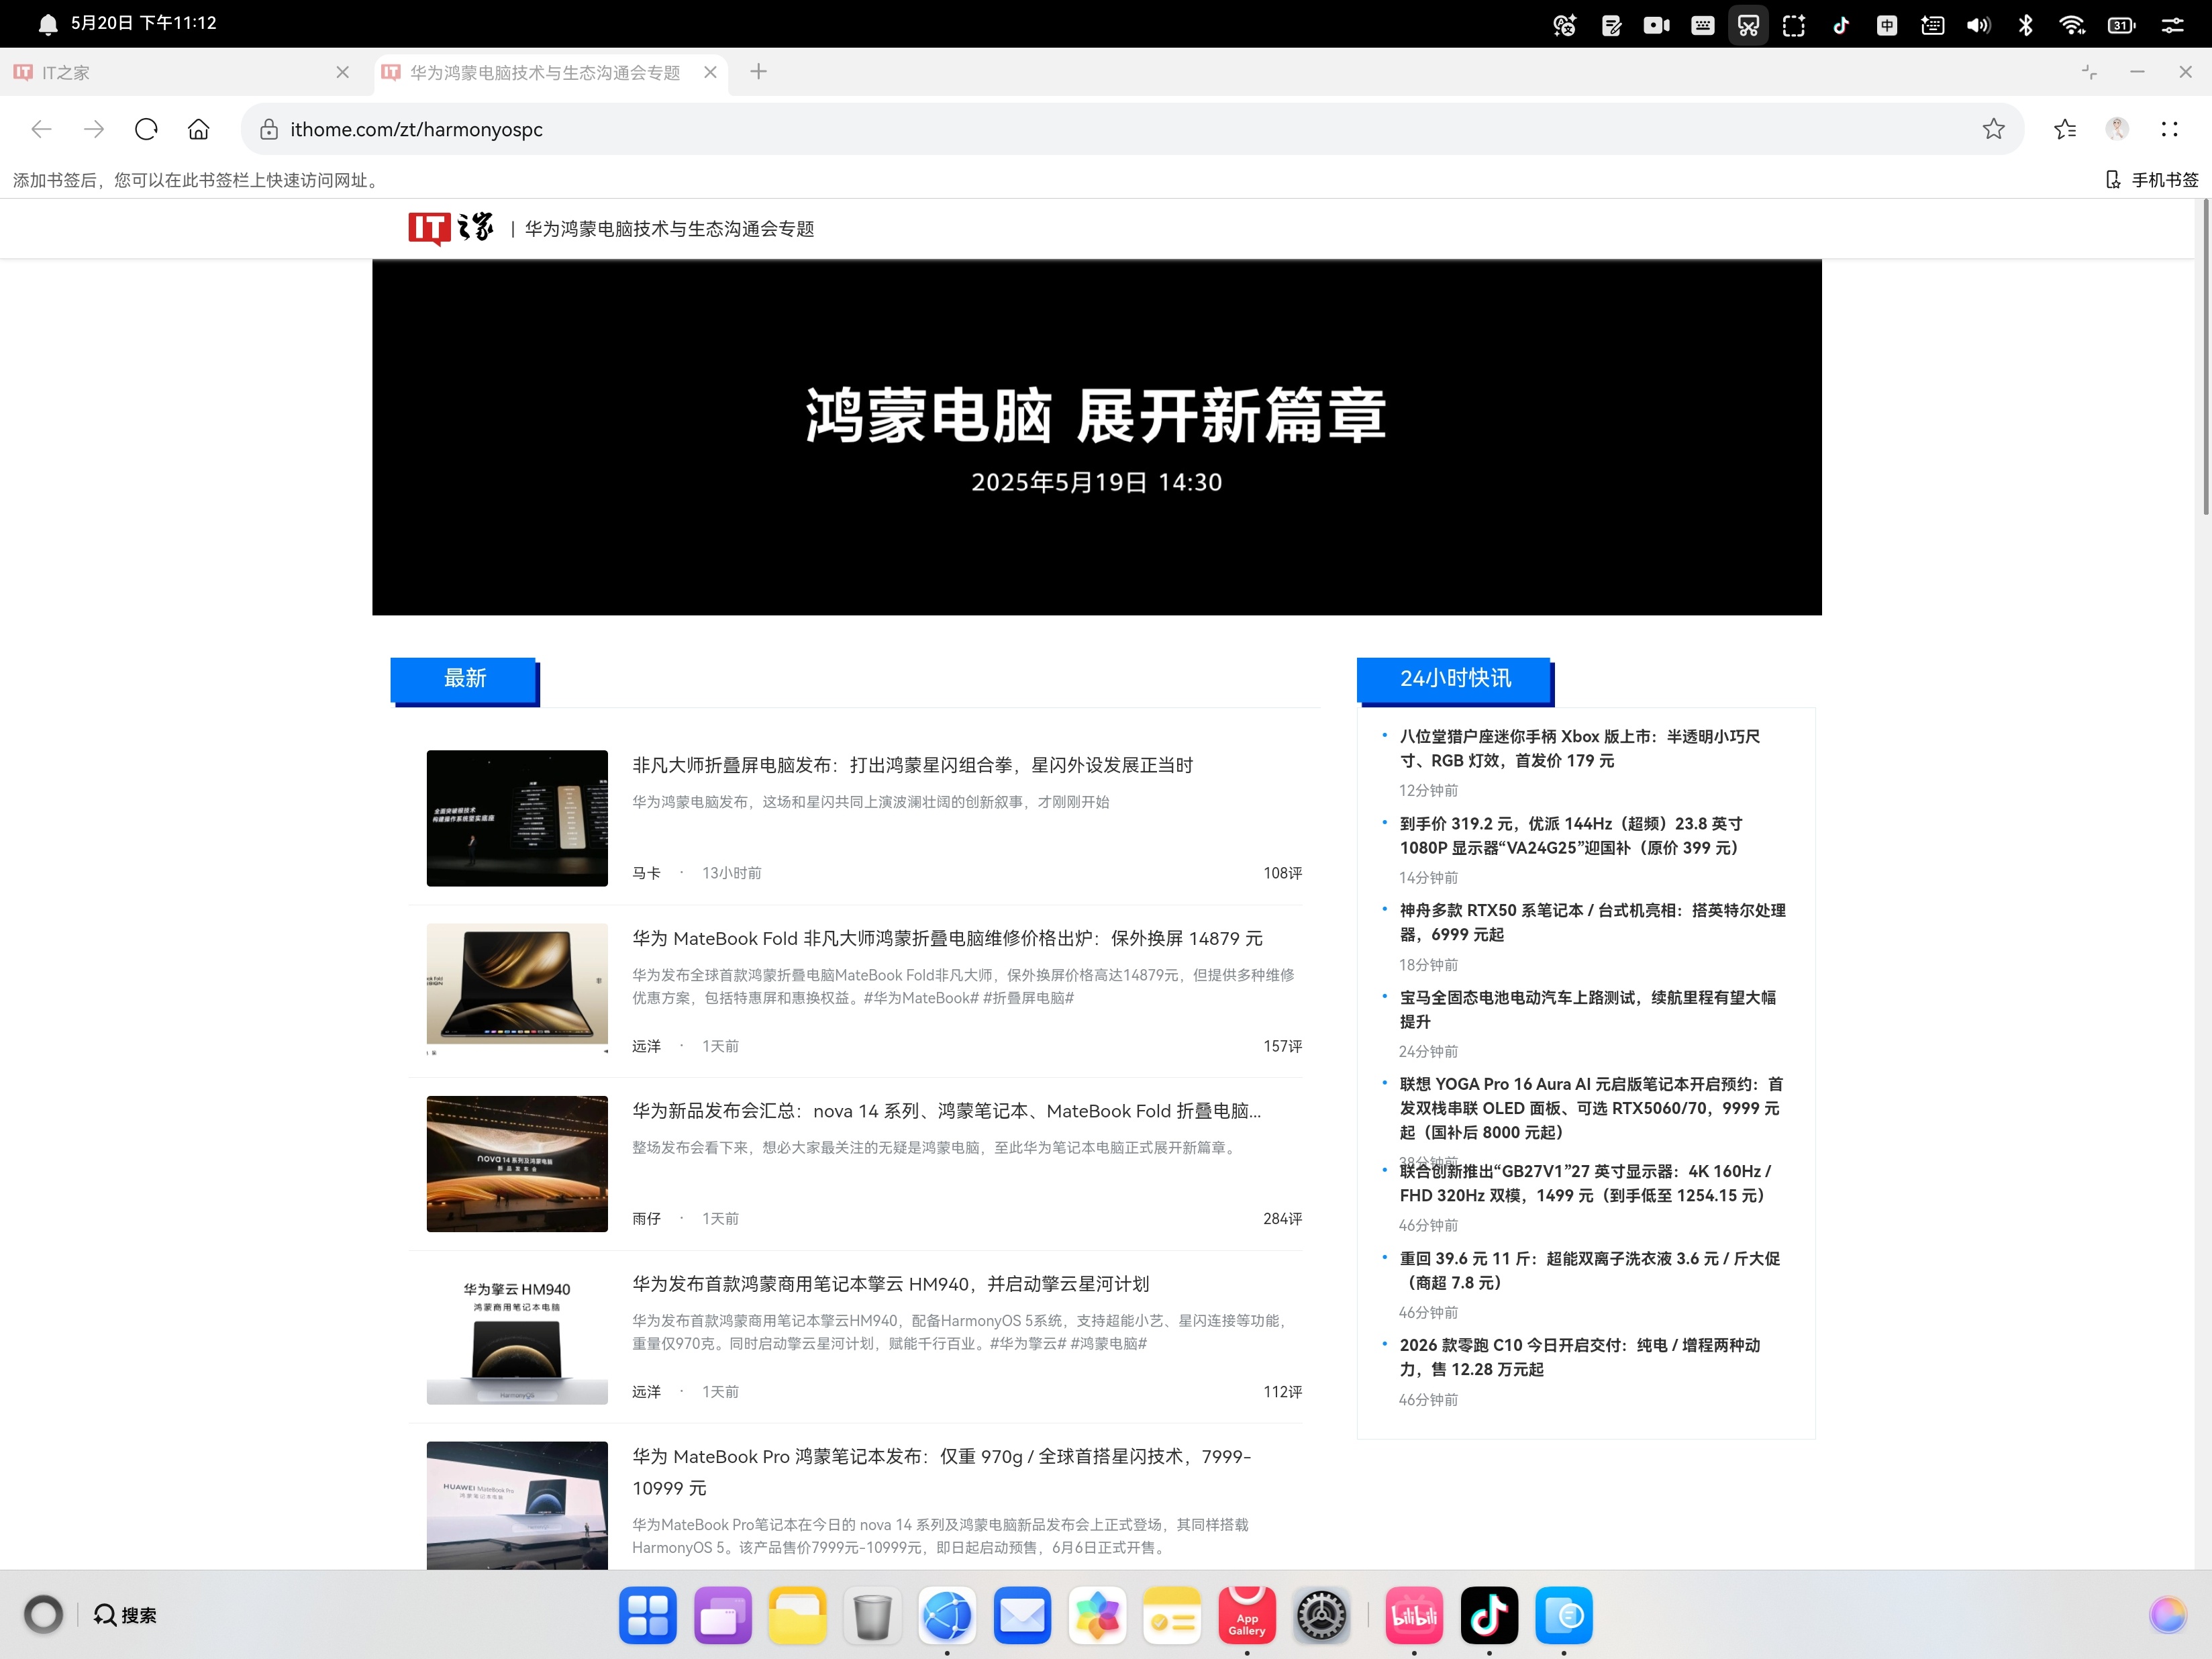Click the 搜索 search box in dock
This screenshot has width=2212, height=1659.
coord(125,1615)
